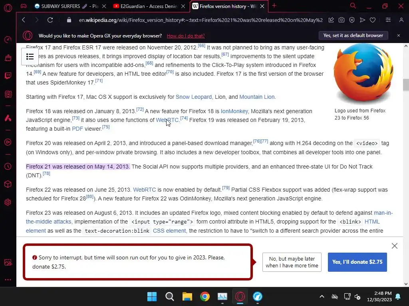Expand the system tray hidden icons chevron
Screen dimensions: 409x306
pos(322,296)
